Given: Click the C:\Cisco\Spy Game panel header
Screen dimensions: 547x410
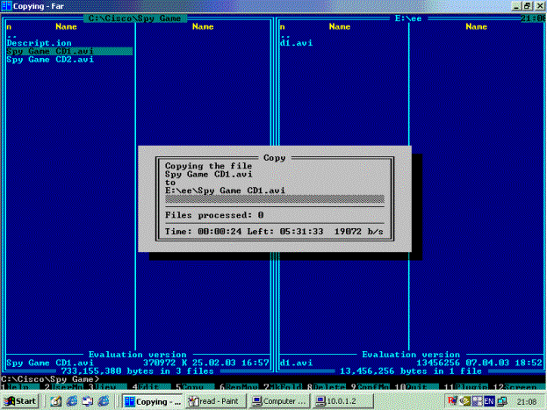Looking at the screenshot, I should point(135,18).
